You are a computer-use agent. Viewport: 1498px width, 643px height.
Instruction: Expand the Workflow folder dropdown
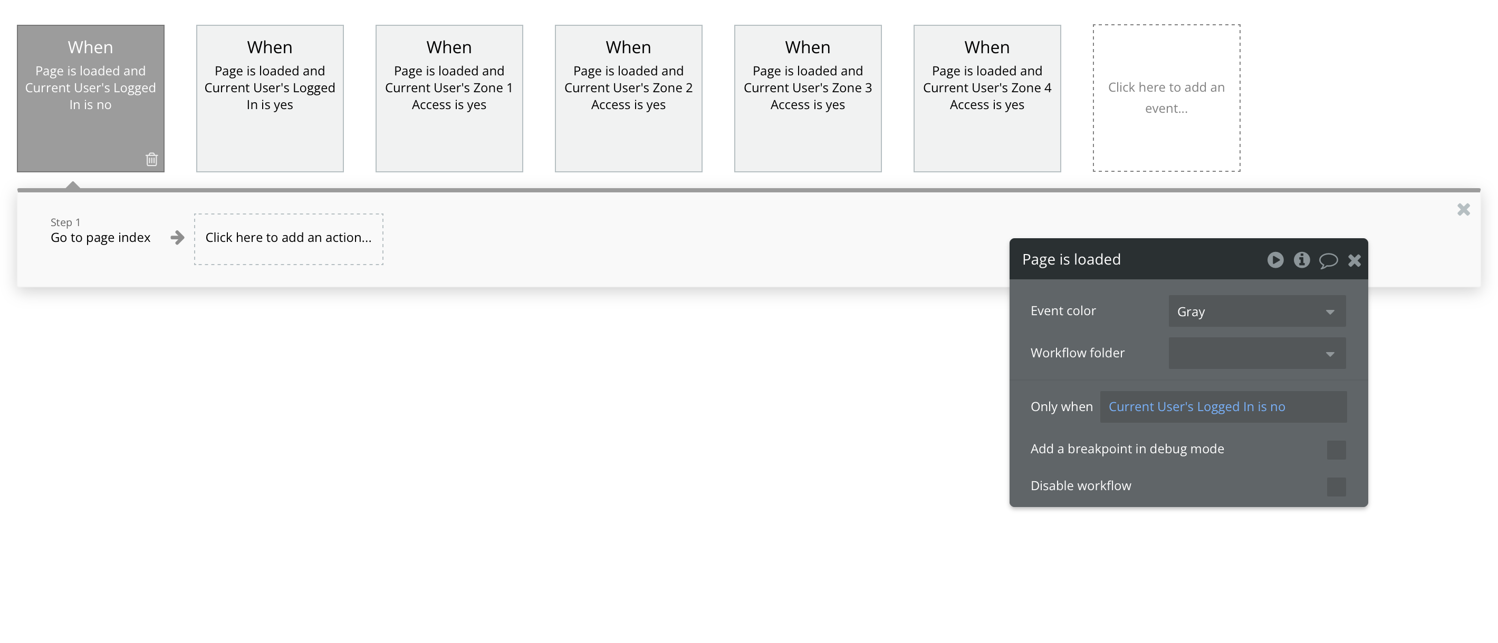coord(1256,353)
